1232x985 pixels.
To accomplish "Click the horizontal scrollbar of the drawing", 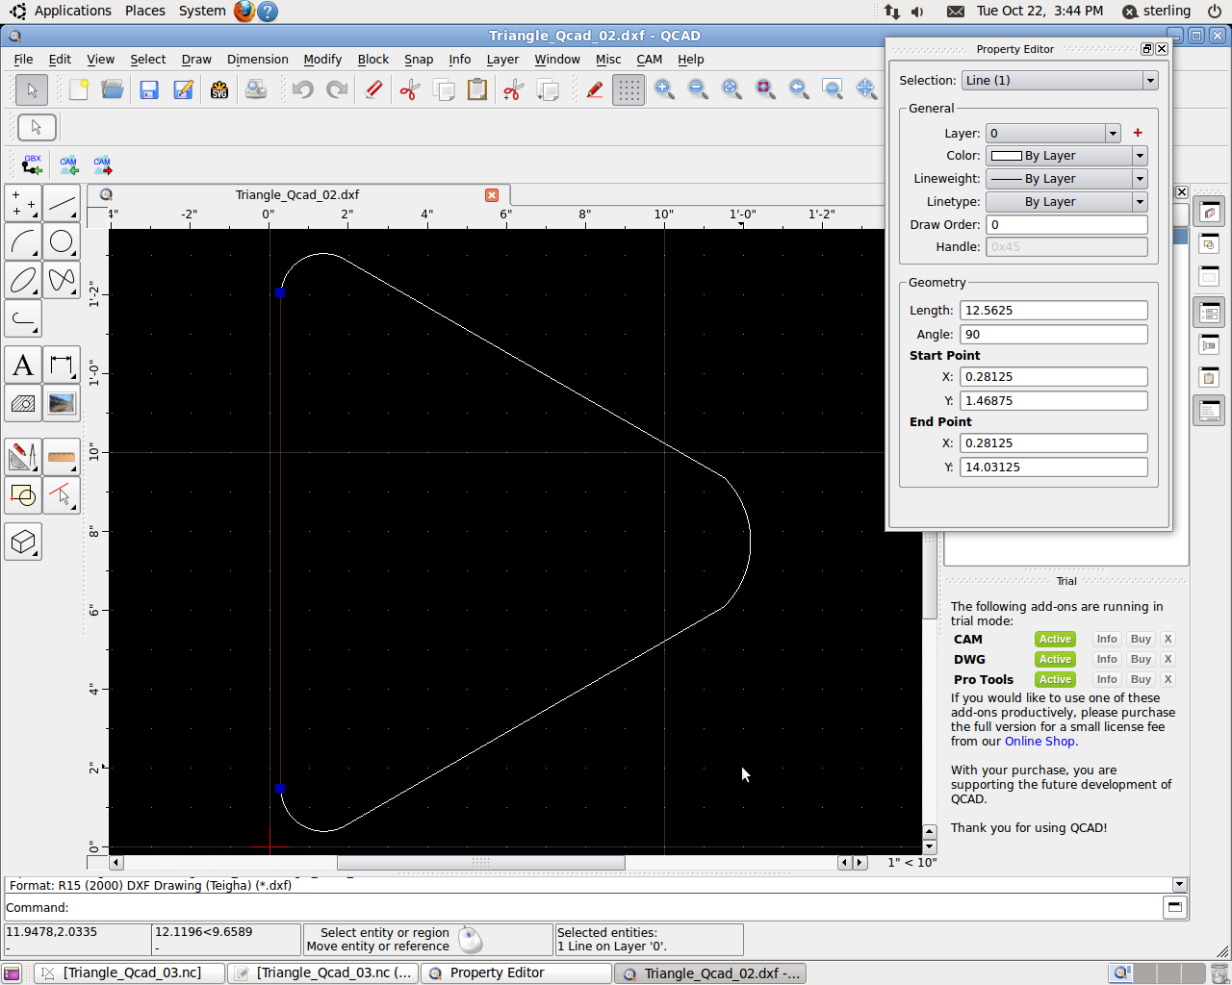I will click(480, 863).
